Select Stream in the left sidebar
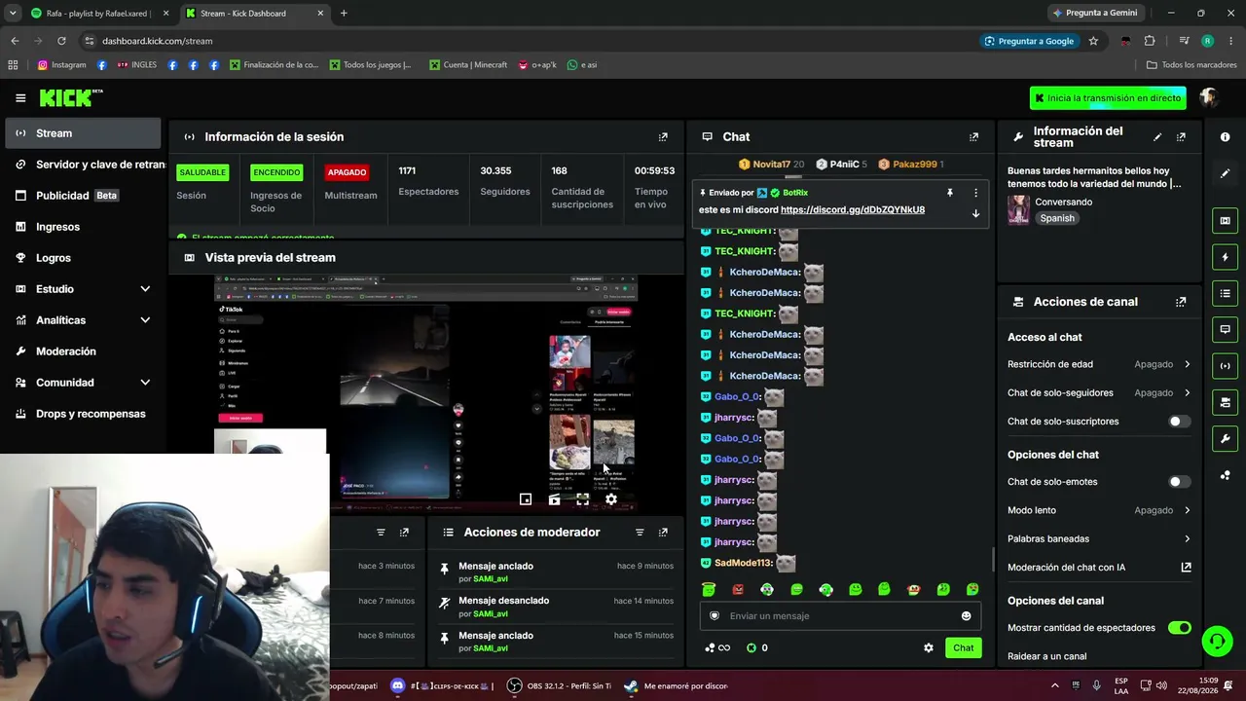The height and width of the screenshot is (701, 1246). [83, 133]
